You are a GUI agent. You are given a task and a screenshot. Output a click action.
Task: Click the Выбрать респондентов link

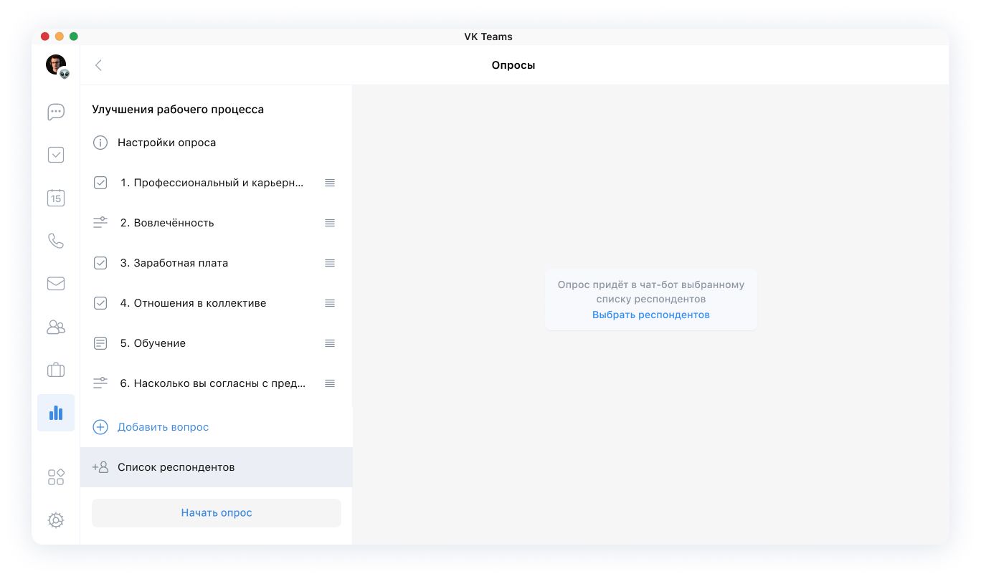pos(650,315)
